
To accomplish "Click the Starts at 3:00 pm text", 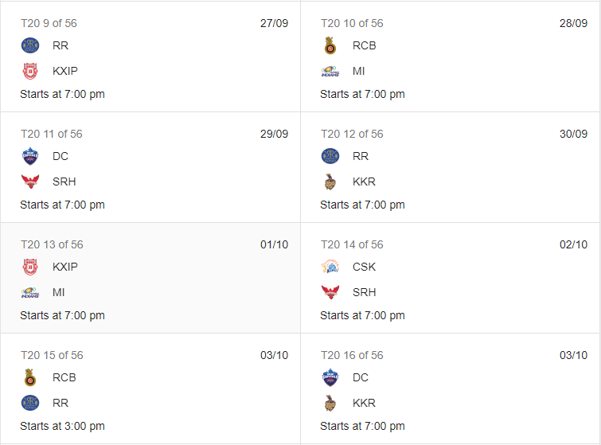I will point(62,426).
